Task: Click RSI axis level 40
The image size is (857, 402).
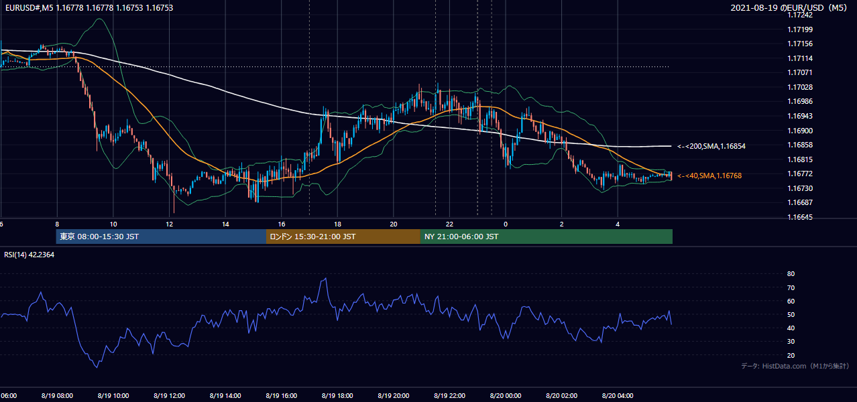Action: point(791,328)
